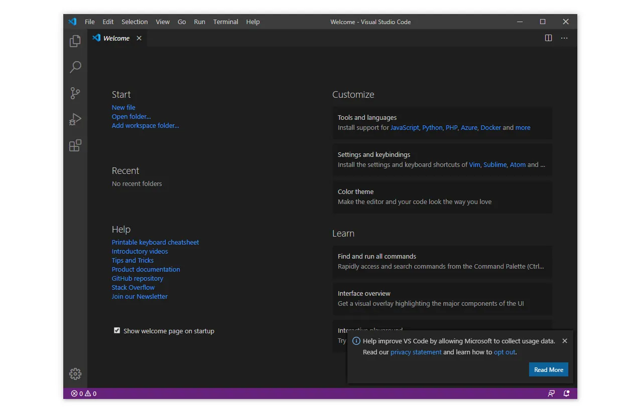This screenshot has height=413, width=620.
Task: Open the Python language support link
Action: click(x=432, y=127)
